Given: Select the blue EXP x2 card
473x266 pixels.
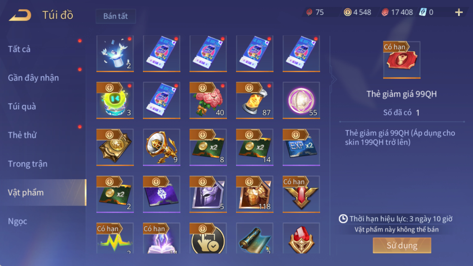Looking at the screenshot, I should (301, 147).
